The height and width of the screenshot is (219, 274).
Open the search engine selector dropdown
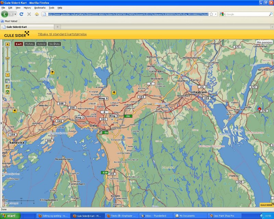223,14
